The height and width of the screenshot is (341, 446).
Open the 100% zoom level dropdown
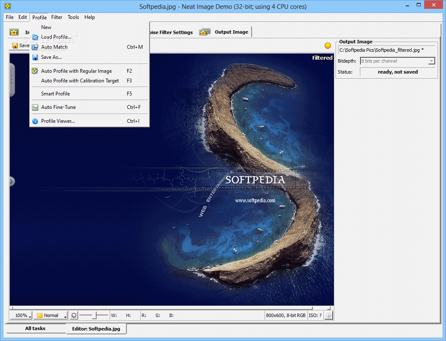(x=21, y=315)
